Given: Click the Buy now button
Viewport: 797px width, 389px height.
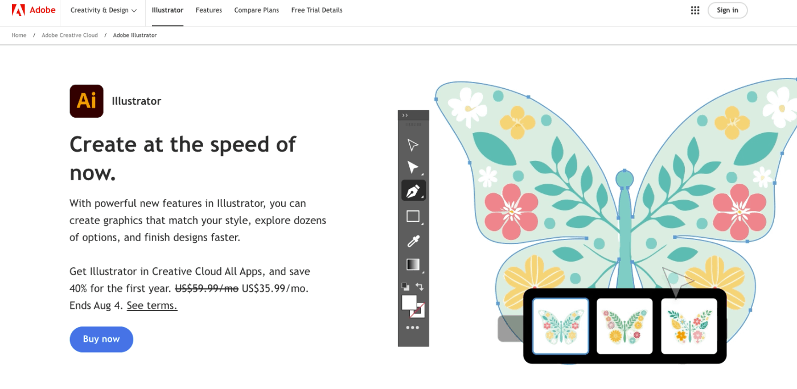Looking at the screenshot, I should coord(101,339).
